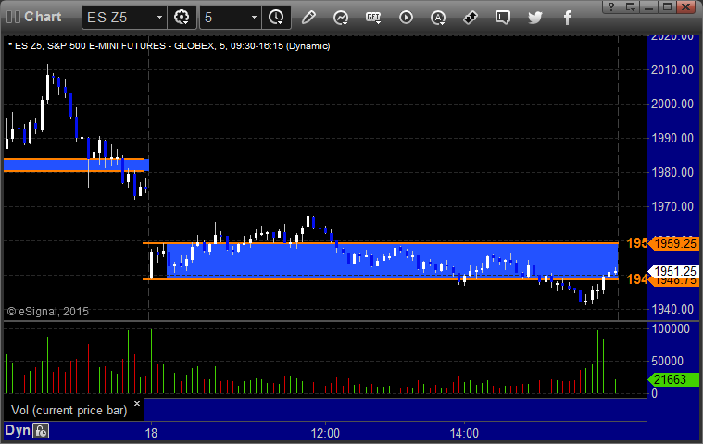Click the 18 date axis label

click(151, 433)
